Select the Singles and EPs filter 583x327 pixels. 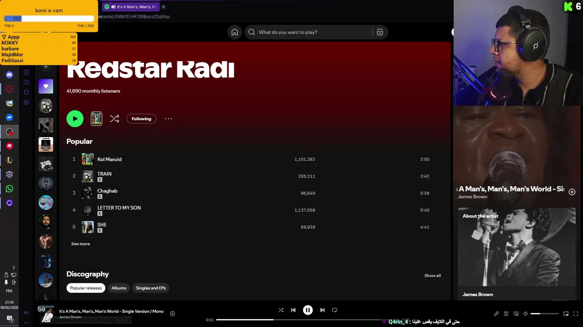tap(151, 288)
